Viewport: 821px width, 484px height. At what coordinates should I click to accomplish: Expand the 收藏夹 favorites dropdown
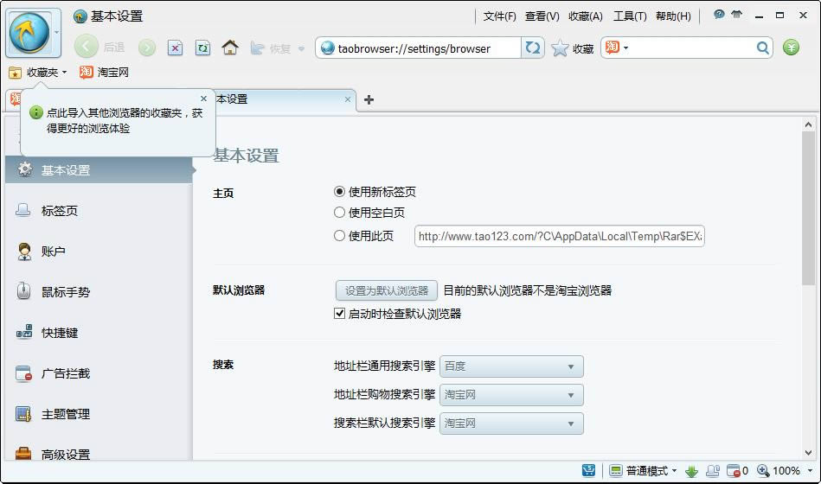pyautogui.click(x=64, y=73)
